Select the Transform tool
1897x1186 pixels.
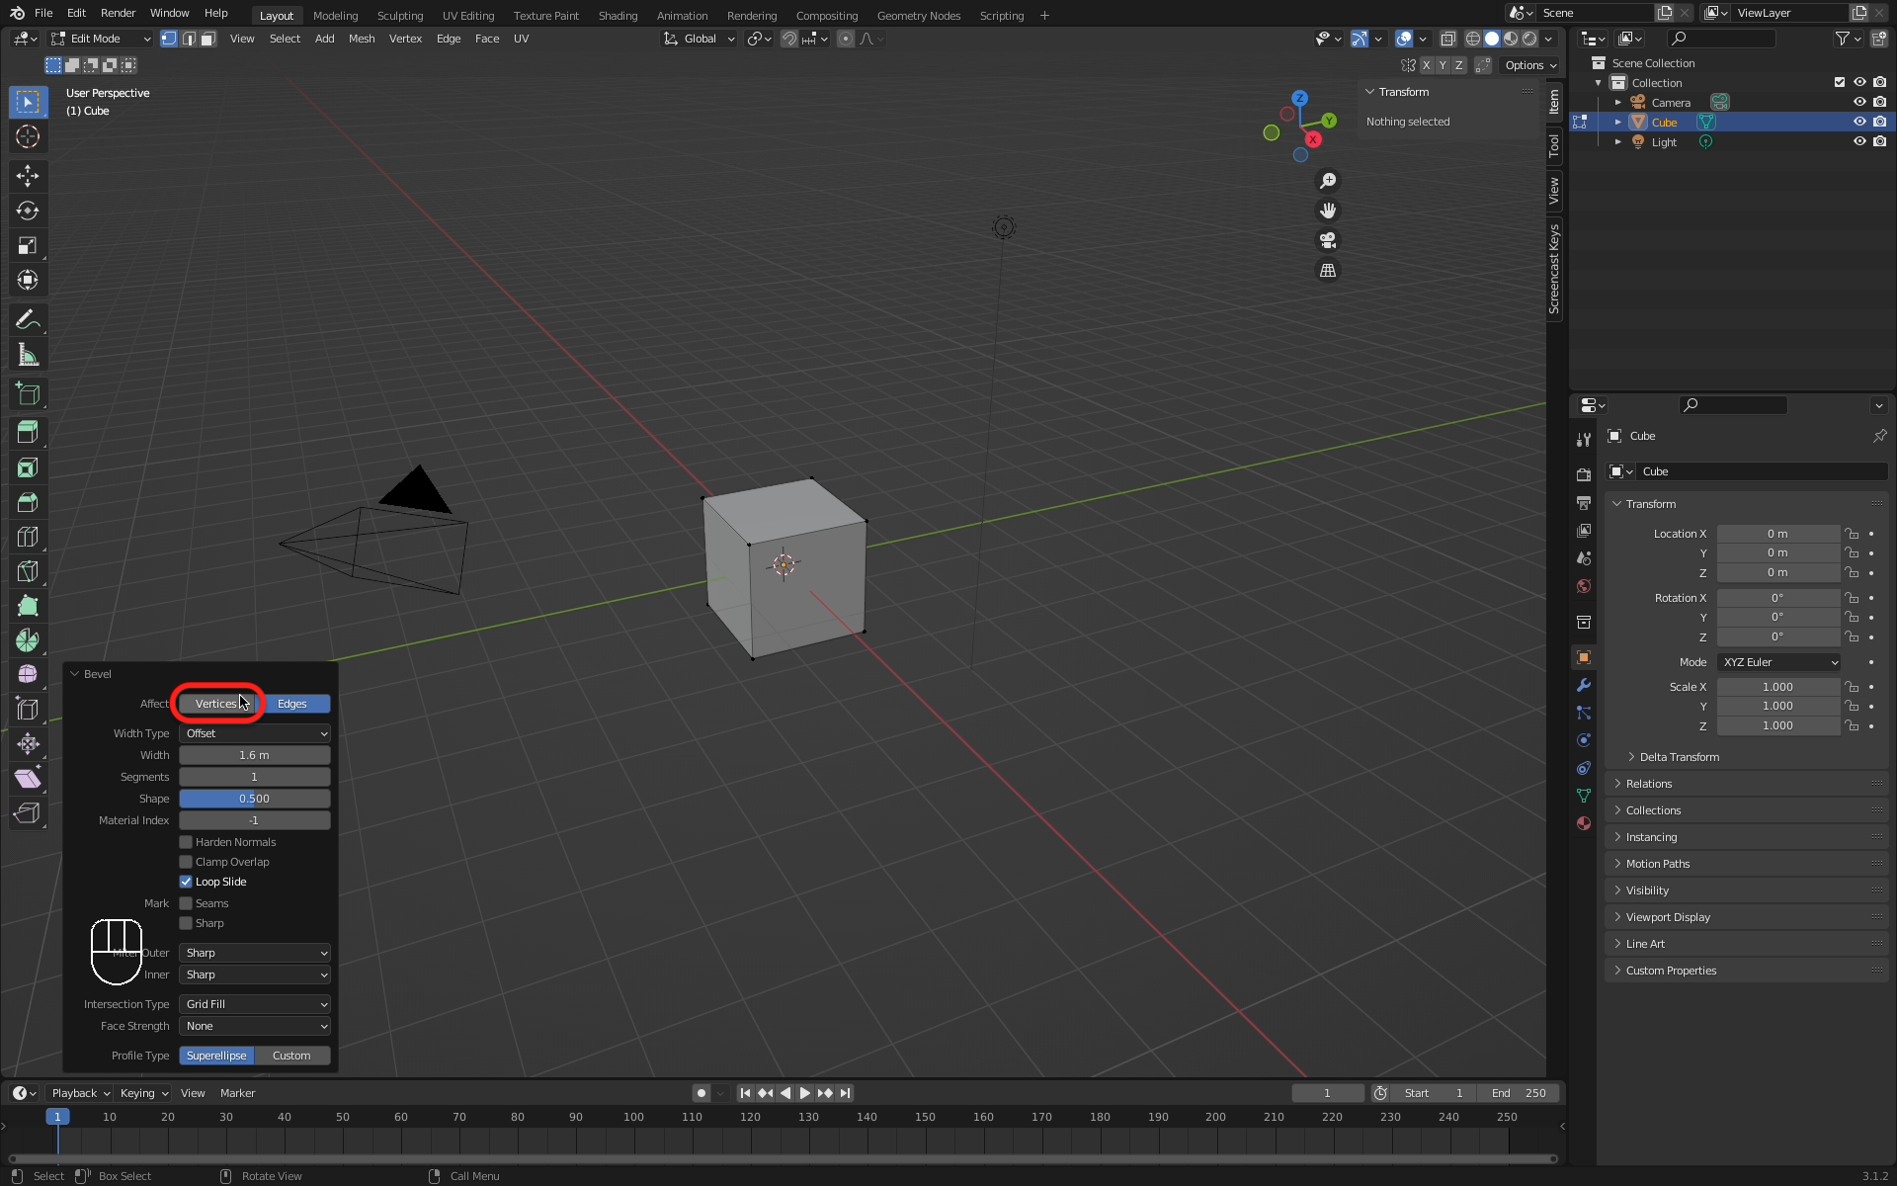click(28, 280)
